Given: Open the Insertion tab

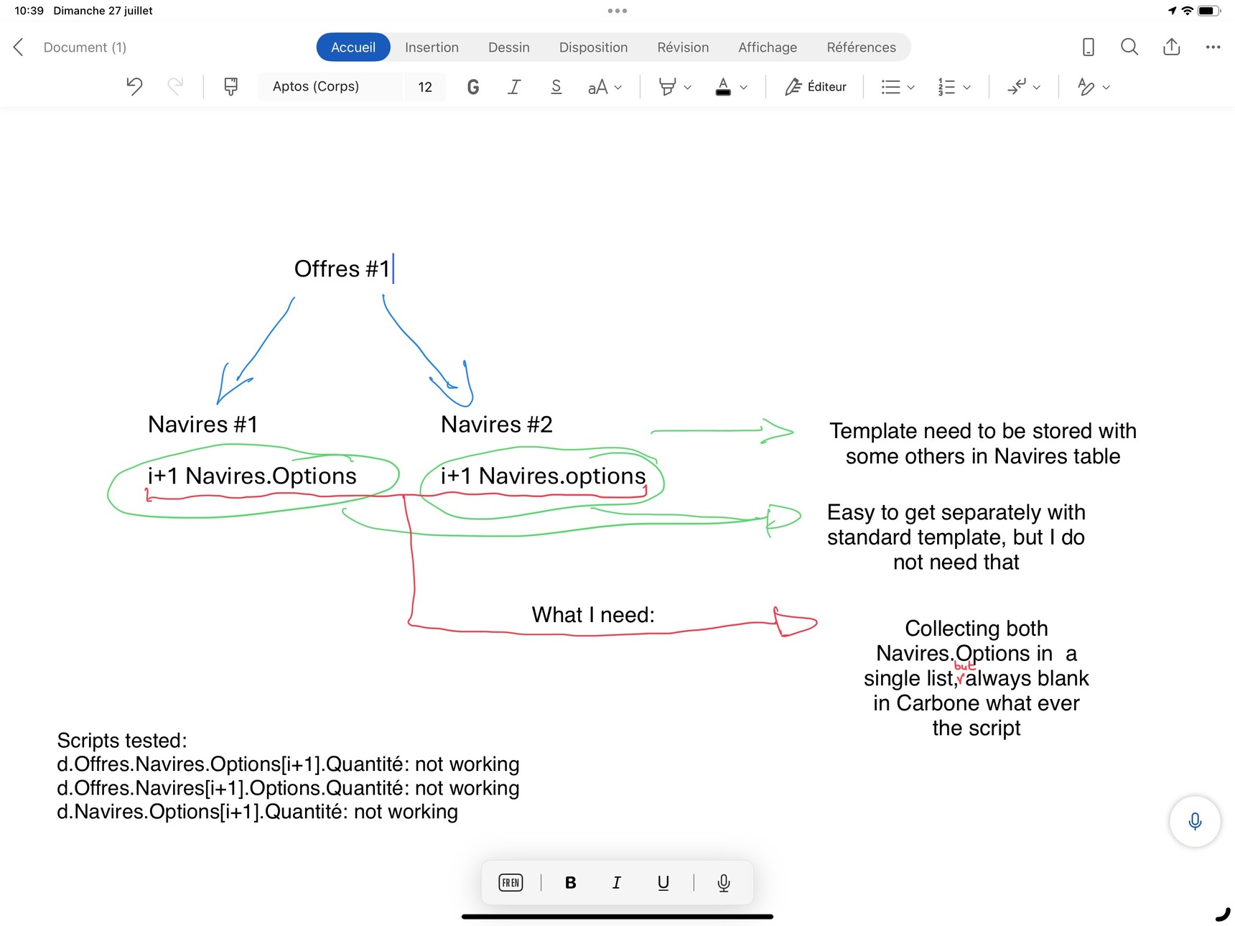Looking at the screenshot, I should click(x=432, y=47).
